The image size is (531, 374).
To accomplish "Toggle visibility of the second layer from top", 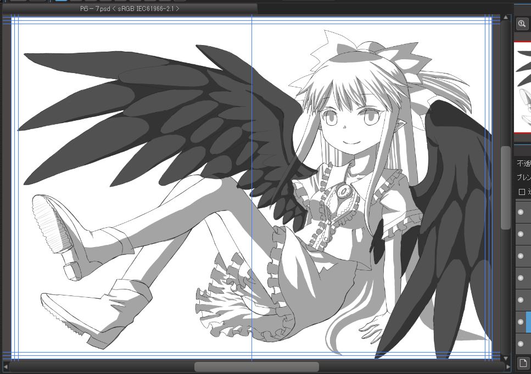I will coord(521,234).
